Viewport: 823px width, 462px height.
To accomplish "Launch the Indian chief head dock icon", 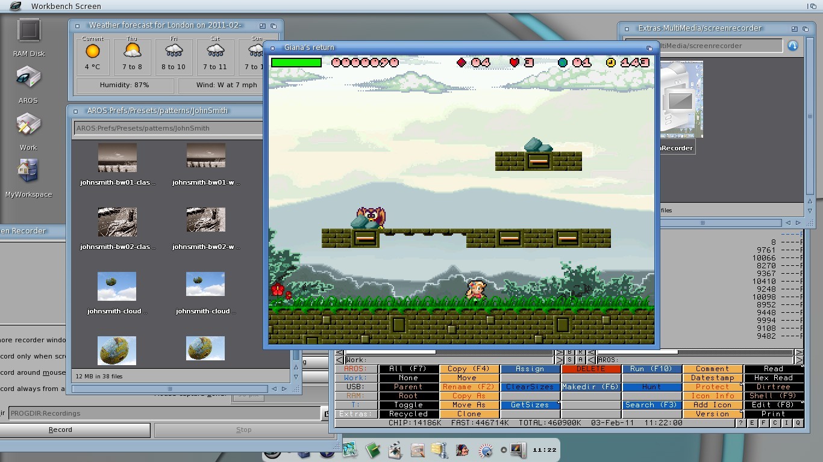I will pos(463,449).
